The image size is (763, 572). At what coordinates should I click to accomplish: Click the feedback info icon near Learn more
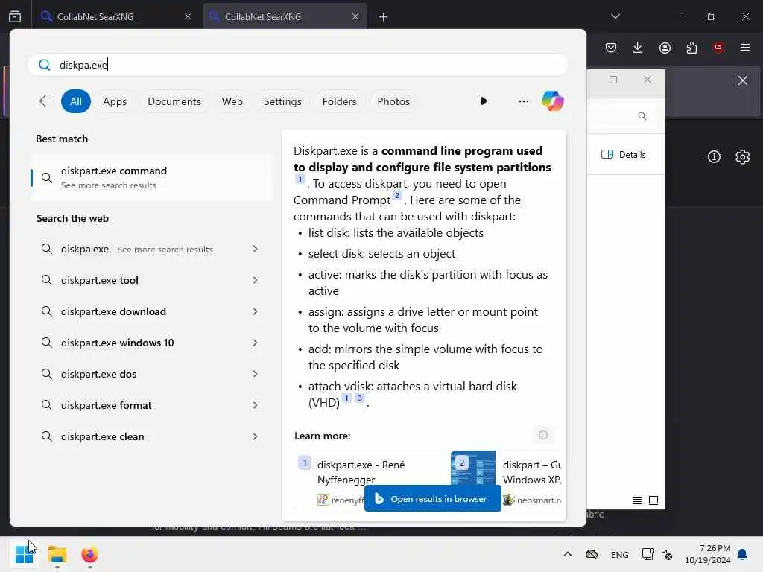[543, 435]
